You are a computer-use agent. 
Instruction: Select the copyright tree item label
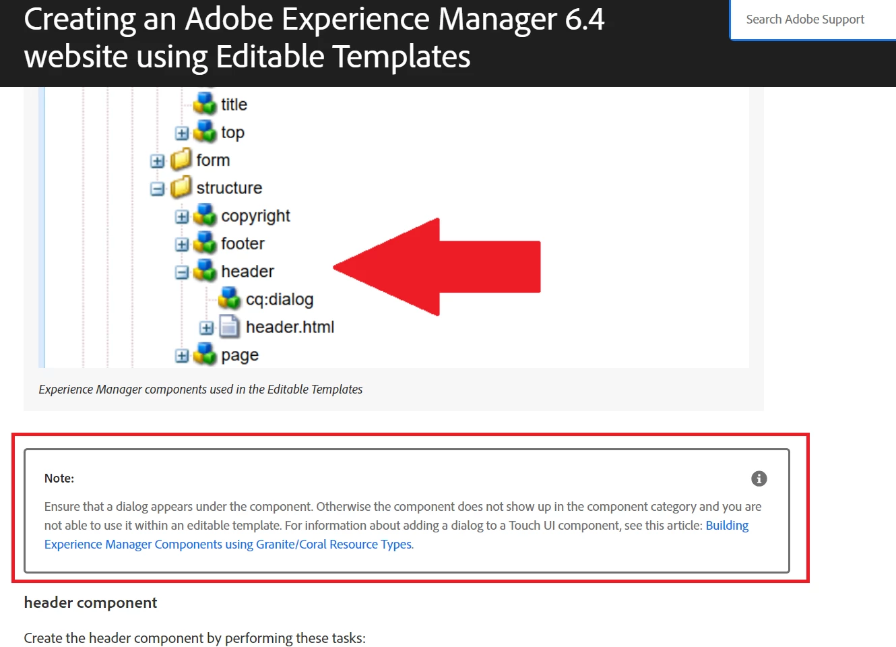(256, 216)
